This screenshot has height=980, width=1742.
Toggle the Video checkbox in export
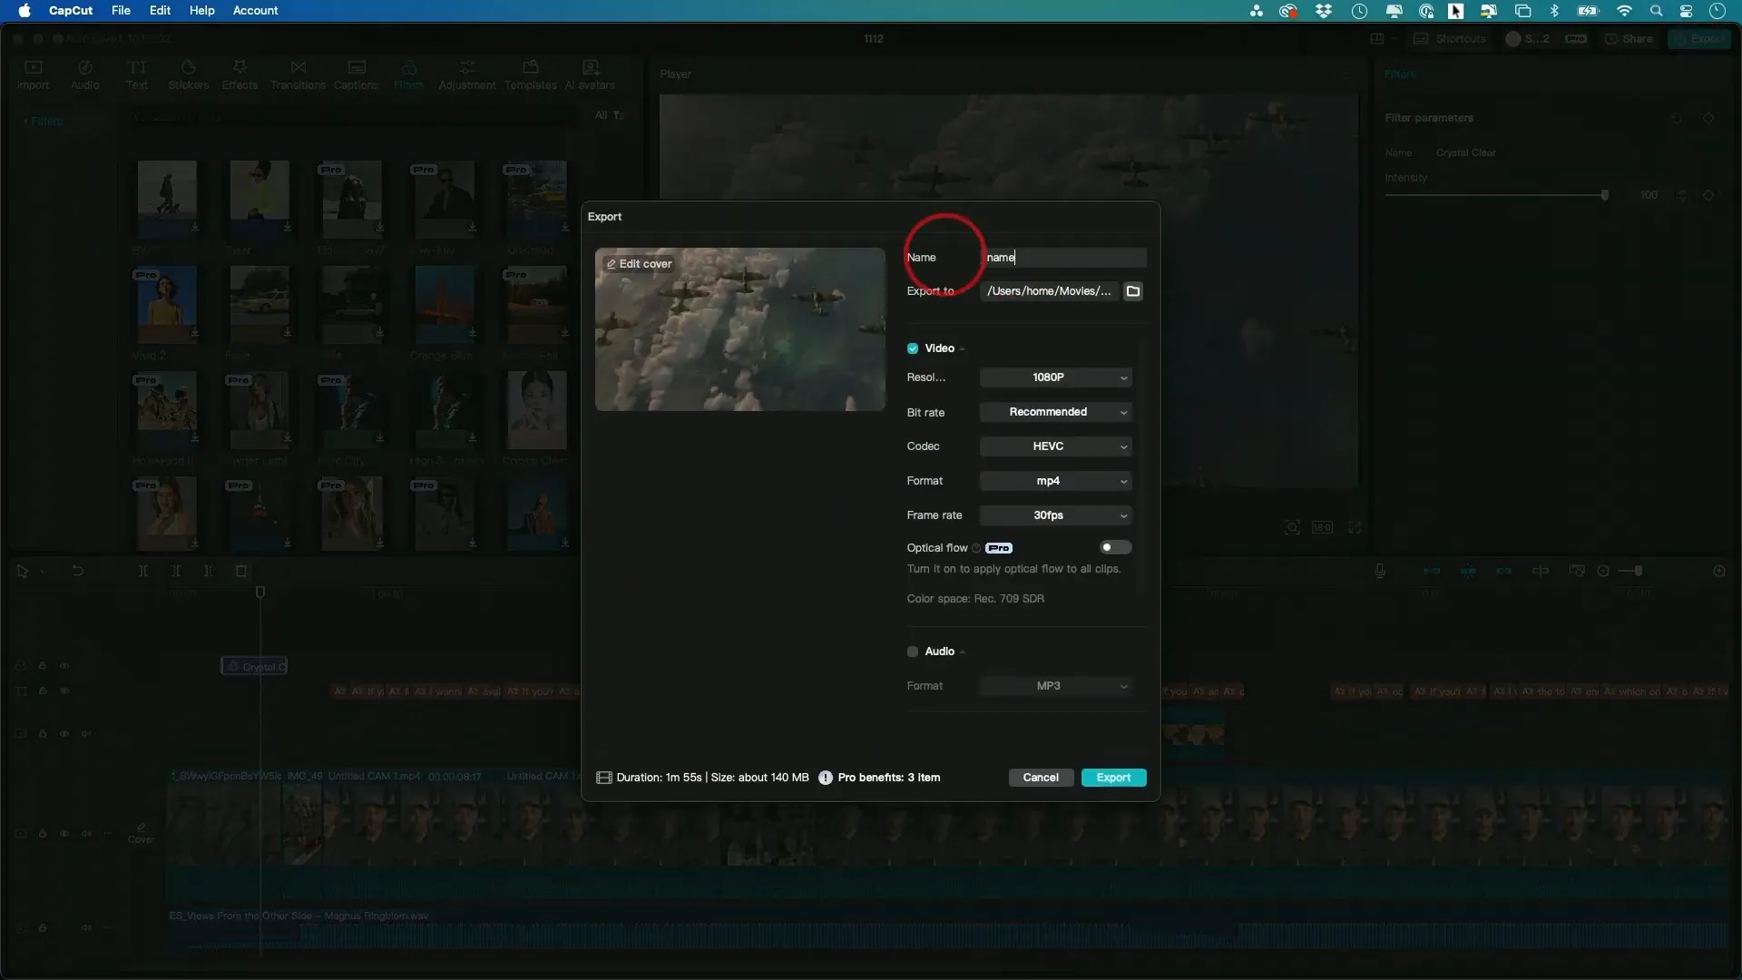pos(912,348)
